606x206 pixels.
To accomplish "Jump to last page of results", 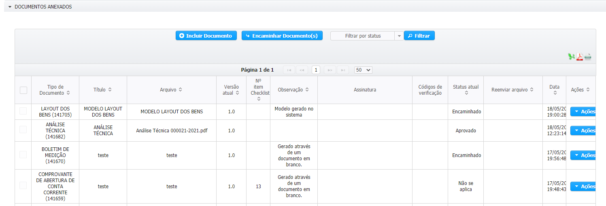I will [x=343, y=70].
